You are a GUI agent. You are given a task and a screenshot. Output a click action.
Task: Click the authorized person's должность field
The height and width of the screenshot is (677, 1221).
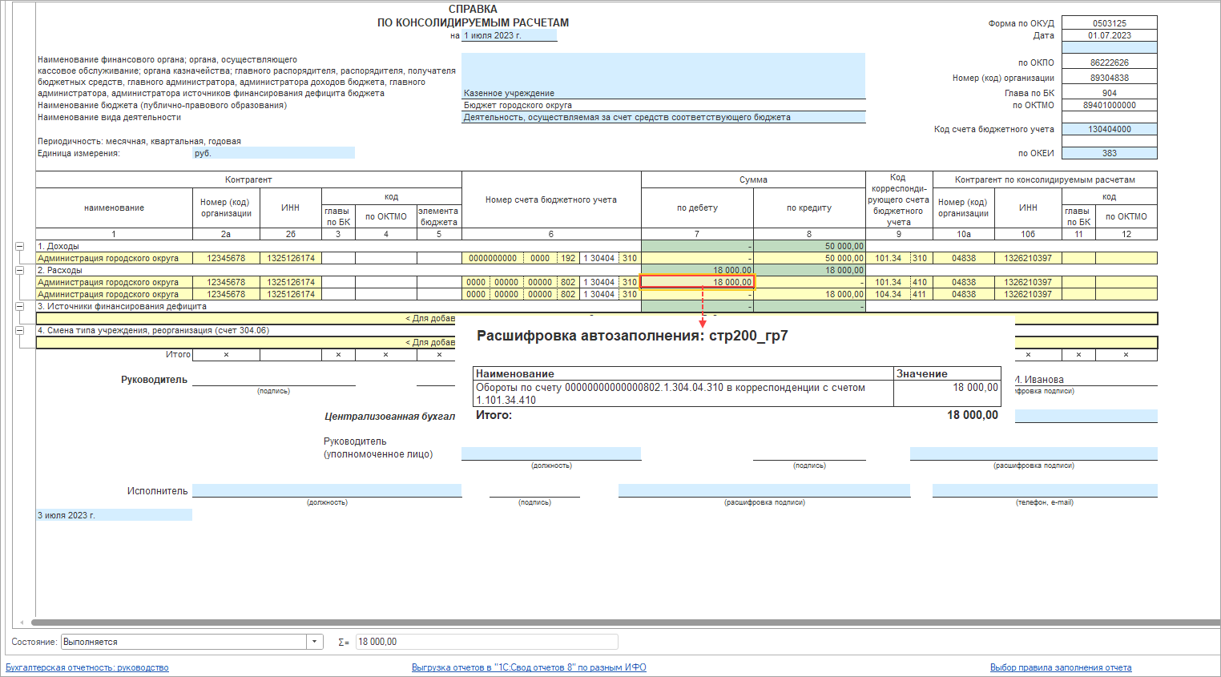click(x=551, y=453)
